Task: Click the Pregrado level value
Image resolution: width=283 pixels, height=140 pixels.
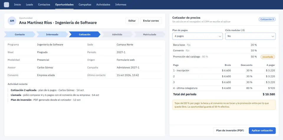Action: pyautogui.click(x=42, y=52)
